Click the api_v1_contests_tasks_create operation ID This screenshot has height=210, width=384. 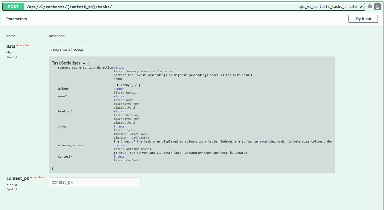[x=328, y=7]
